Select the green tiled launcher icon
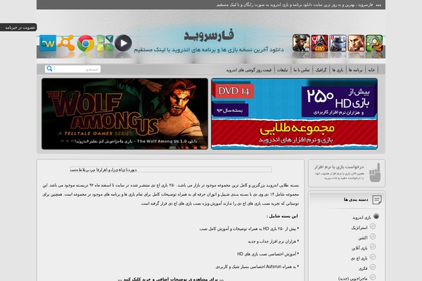Image resolution: width=422 pixels, height=281 pixels. (x=105, y=43)
